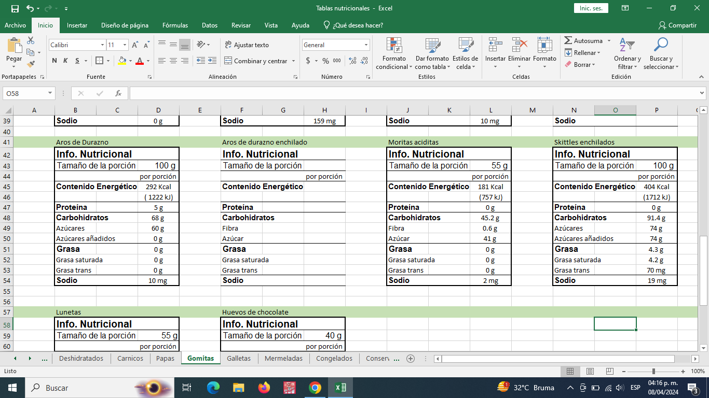
Task: Toggle bold formatting N
Action: click(54, 61)
